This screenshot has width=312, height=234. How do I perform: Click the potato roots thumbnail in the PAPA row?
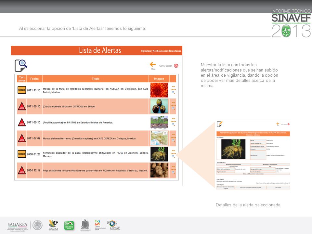(159, 154)
